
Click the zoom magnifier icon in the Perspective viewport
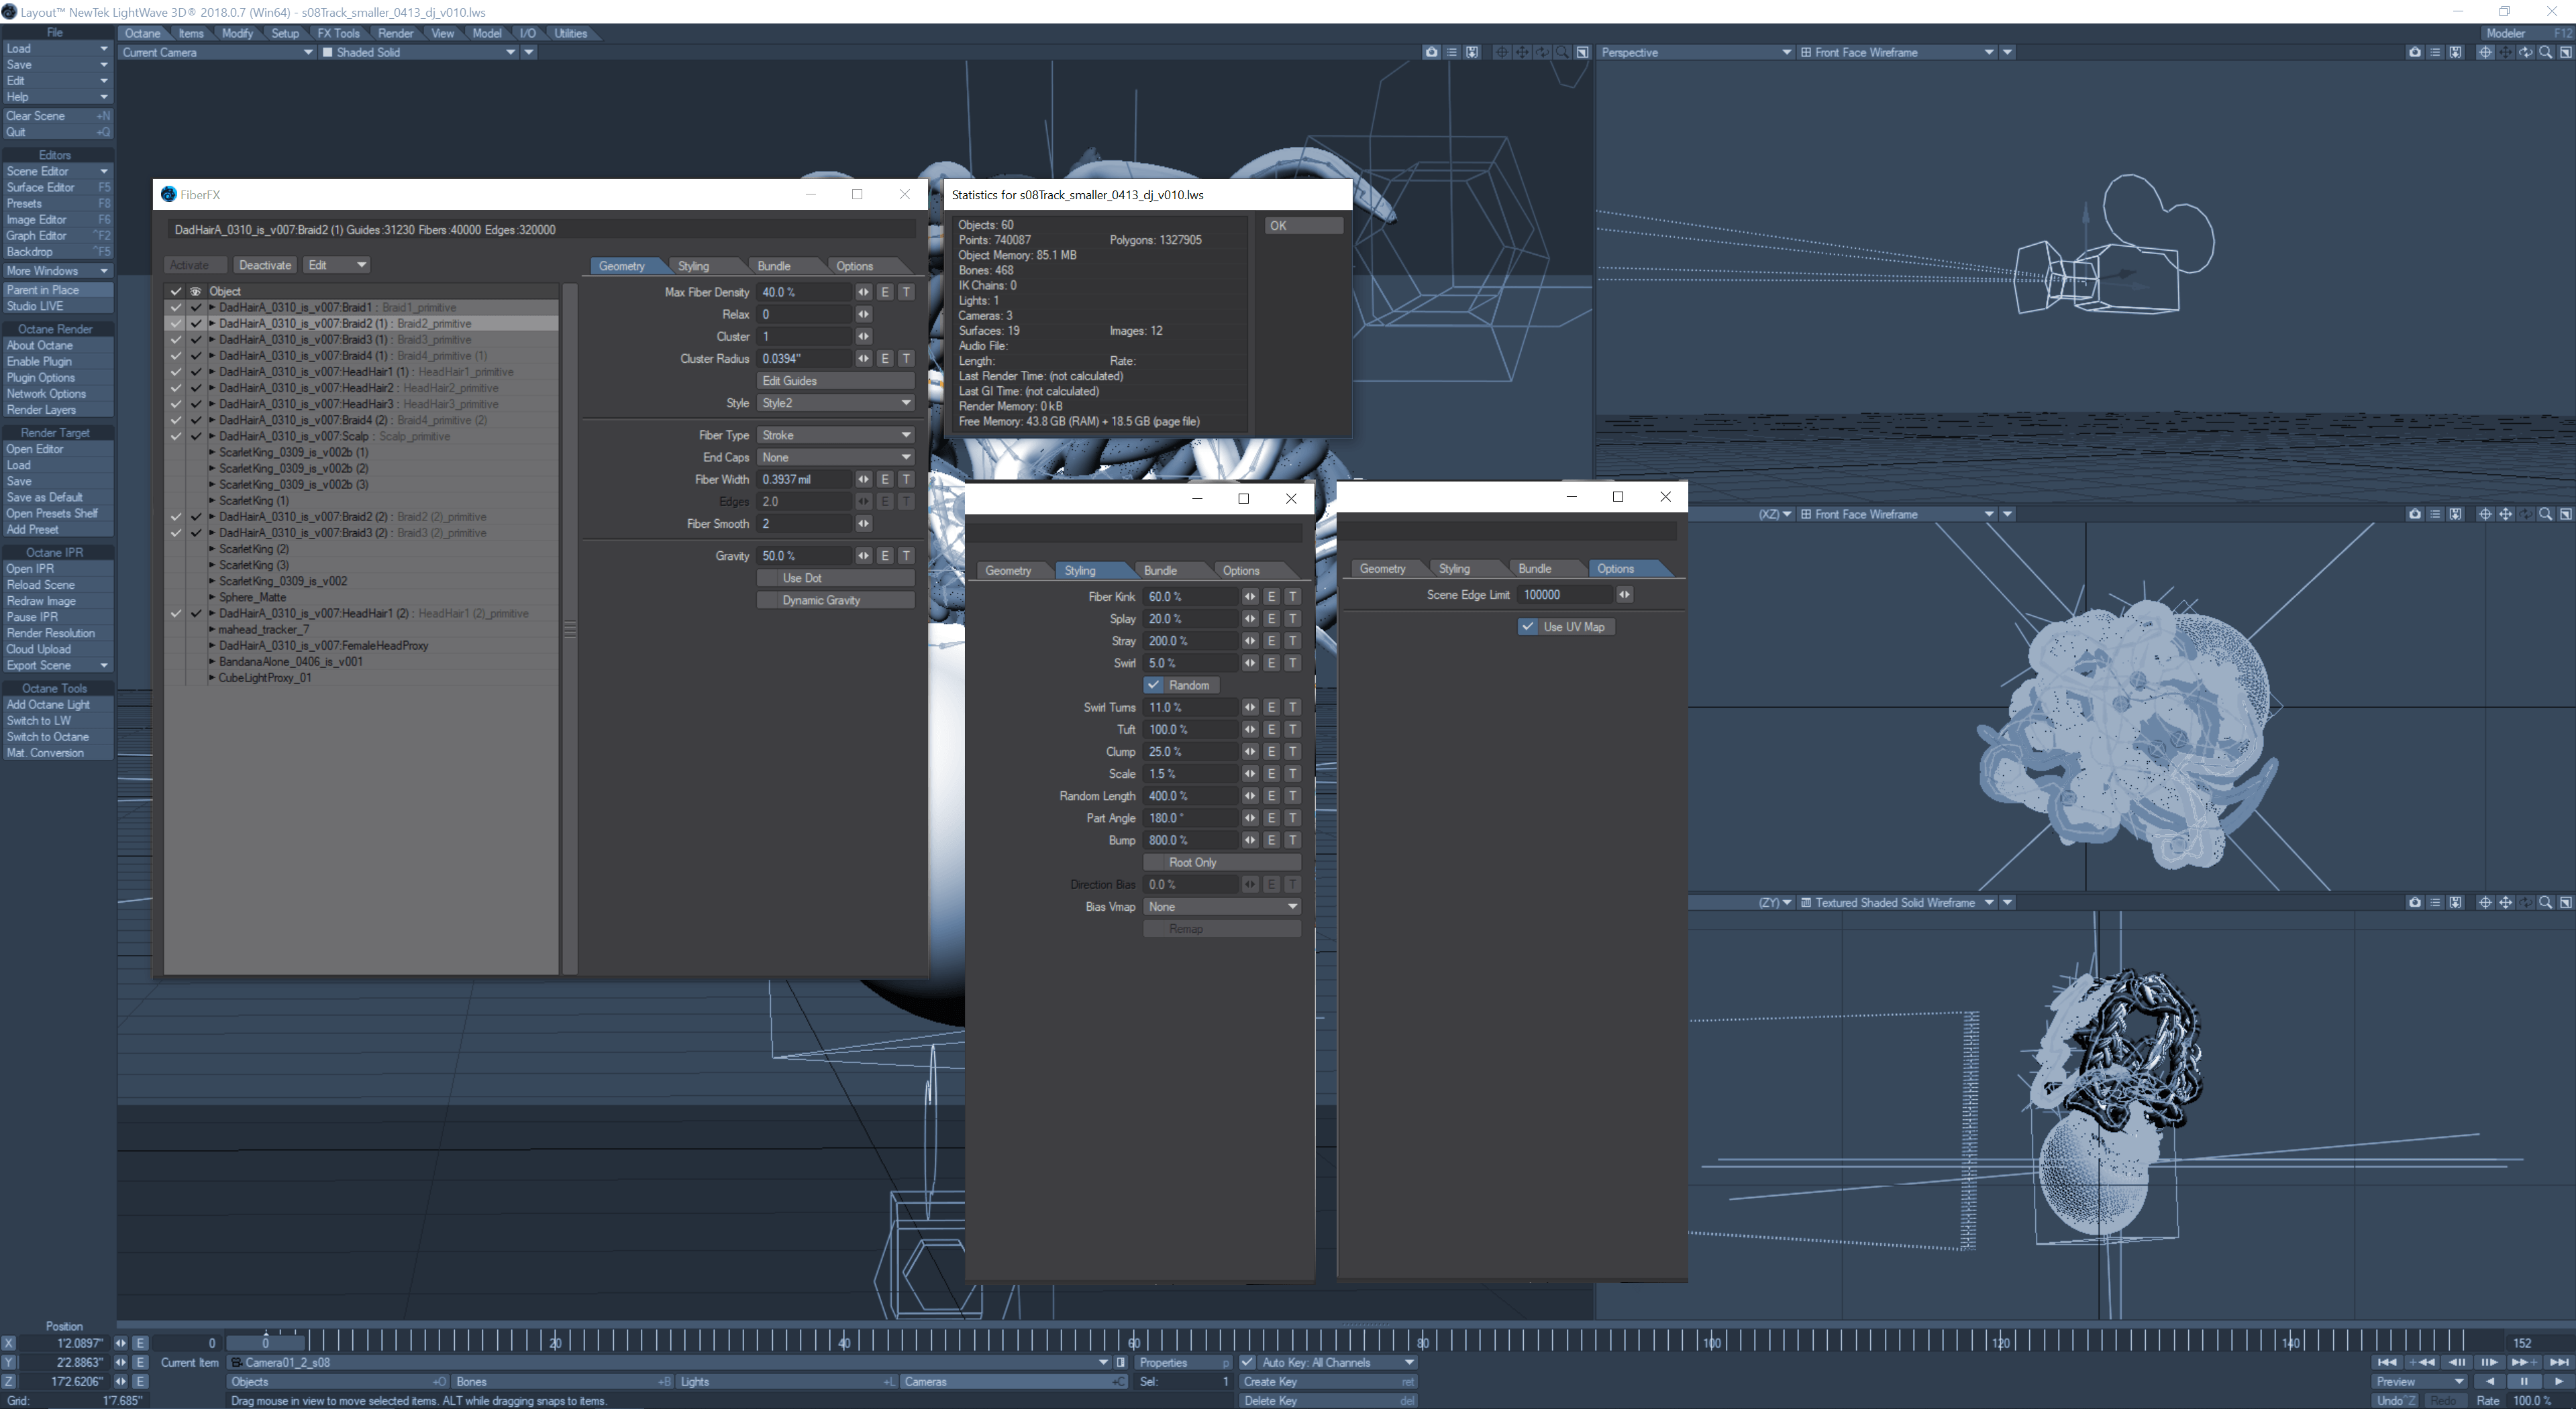coord(2545,52)
